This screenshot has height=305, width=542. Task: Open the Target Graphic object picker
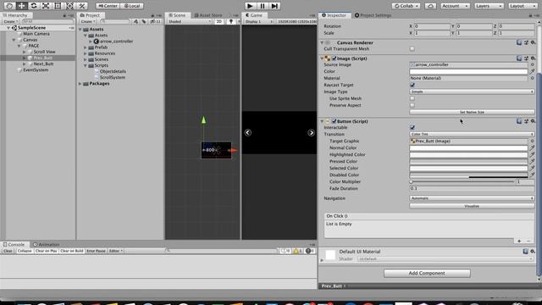pyautogui.click(x=533, y=141)
